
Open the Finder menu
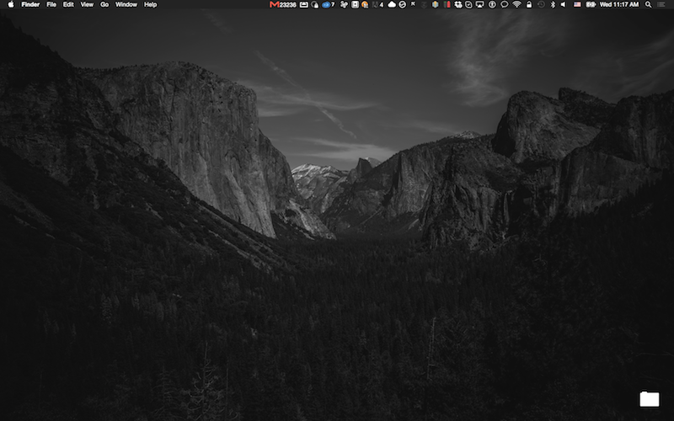click(30, 4)
